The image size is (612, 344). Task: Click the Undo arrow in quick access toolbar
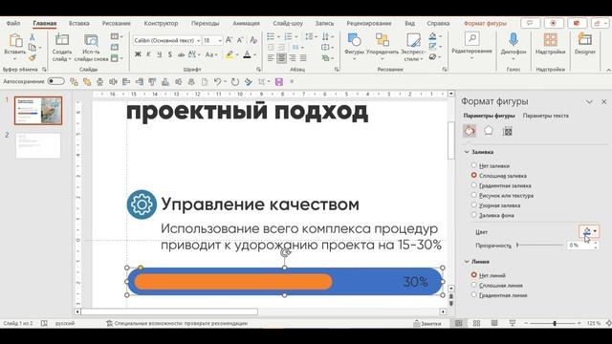pos(218,81)
